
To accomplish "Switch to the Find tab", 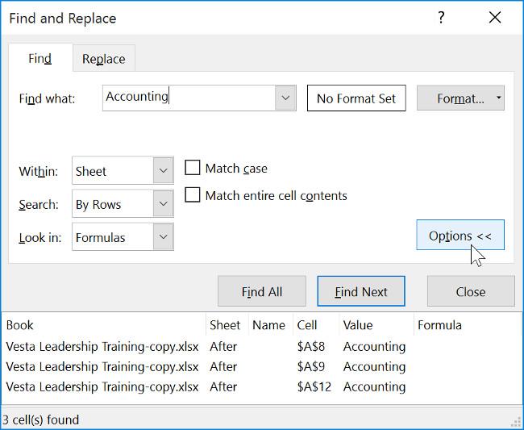I will 40,58.
